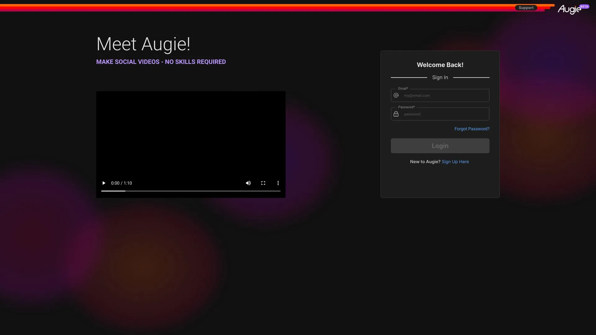This screenshot has height=335, width=596.
Task: Toggle video sound off with the volume control
Action: (248, 183)
